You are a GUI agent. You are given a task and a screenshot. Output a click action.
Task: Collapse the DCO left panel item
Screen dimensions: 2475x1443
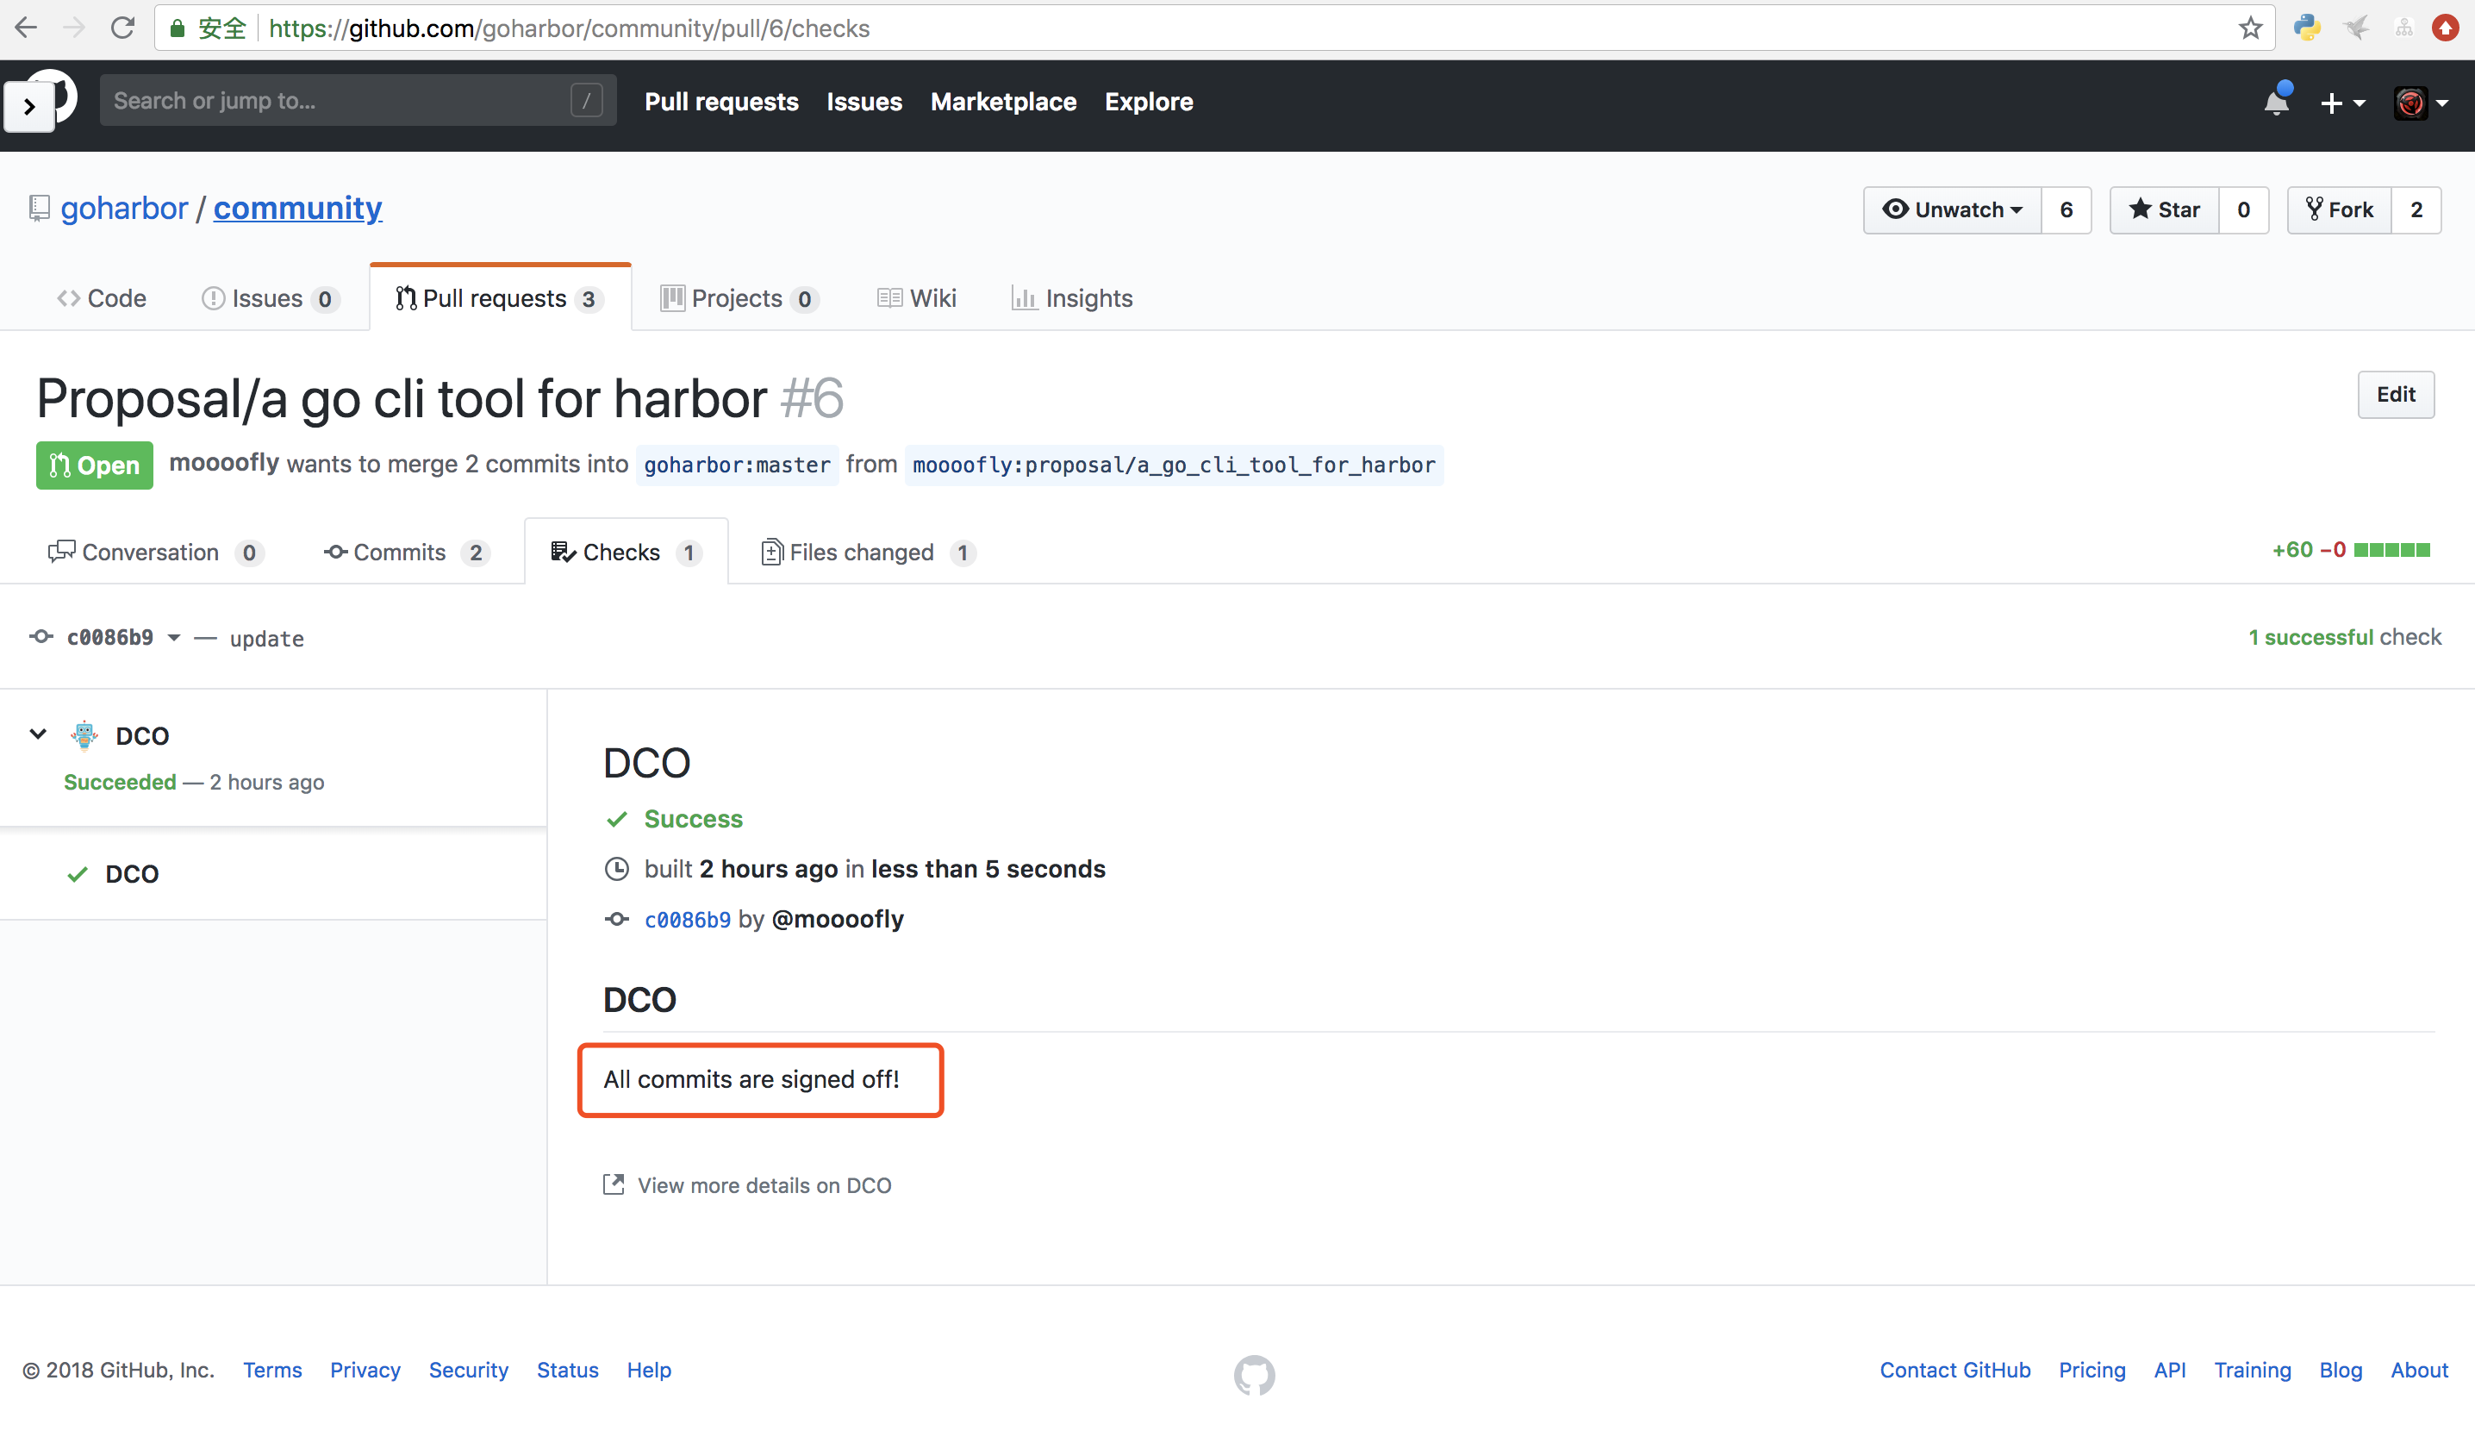click(x=38, y=735)
